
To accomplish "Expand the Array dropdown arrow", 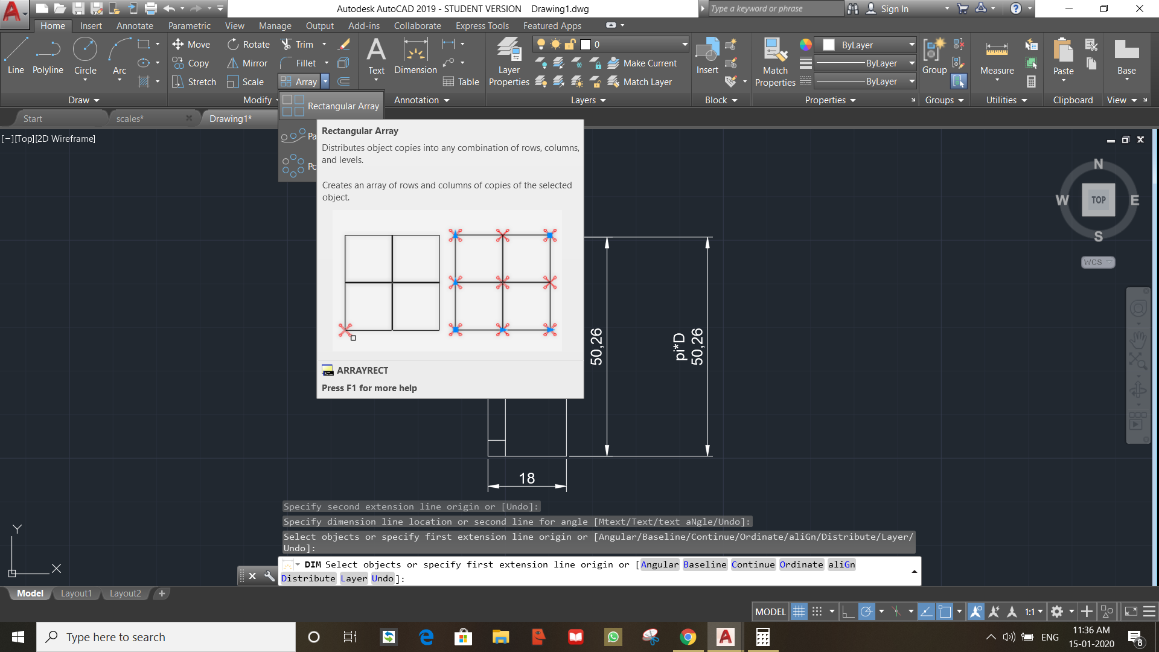I will pyautogui.click(x=325, y=81).
